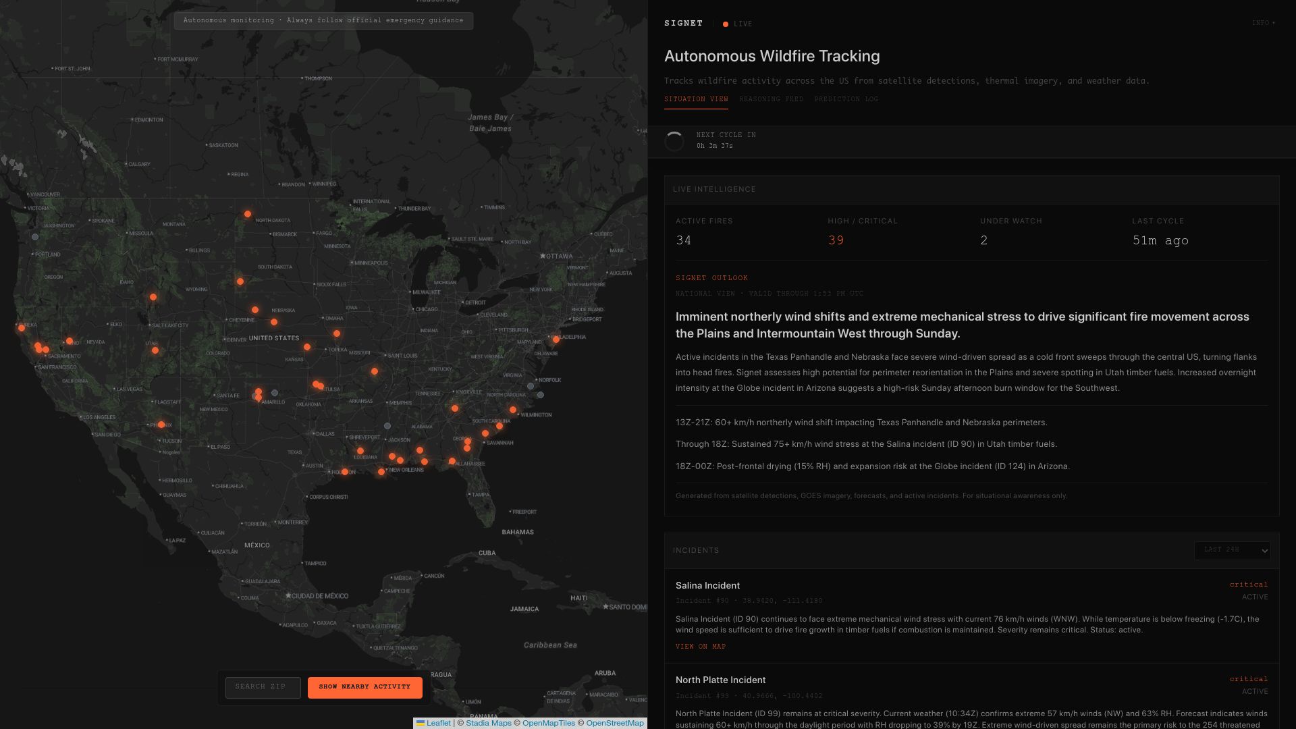The width and height of the screenshot is (1296, 729).
Task: Click the Search ZIP input field
Action: 263,687
